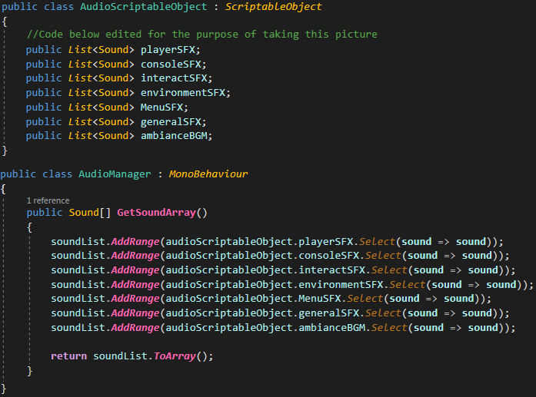Click the ToArray method call

(x=175, y=356)
